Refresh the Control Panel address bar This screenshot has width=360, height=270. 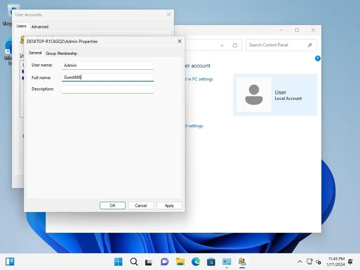(234, 45)
